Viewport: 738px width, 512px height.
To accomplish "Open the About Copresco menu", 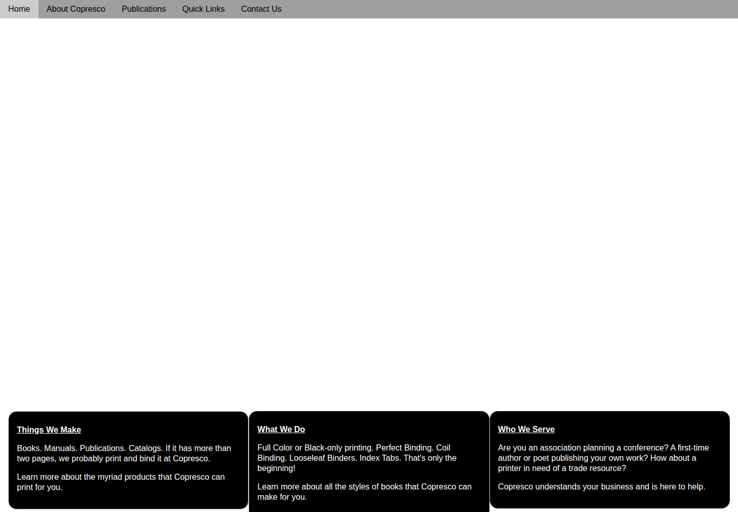I will 76,9.
